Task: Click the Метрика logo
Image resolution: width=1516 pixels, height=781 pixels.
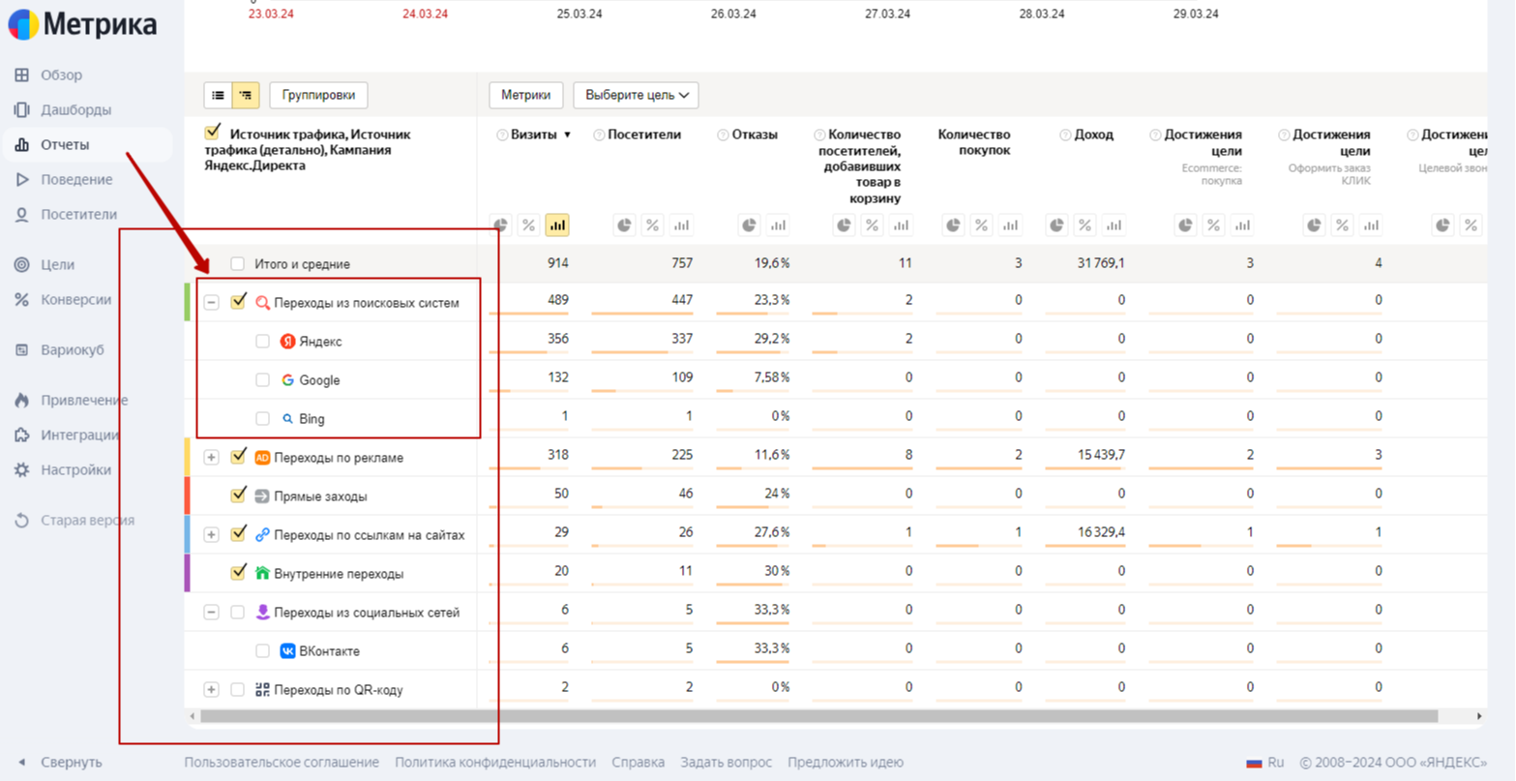Action: [x=83, y=23]
